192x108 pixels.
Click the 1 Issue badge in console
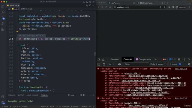pos(176,64)
